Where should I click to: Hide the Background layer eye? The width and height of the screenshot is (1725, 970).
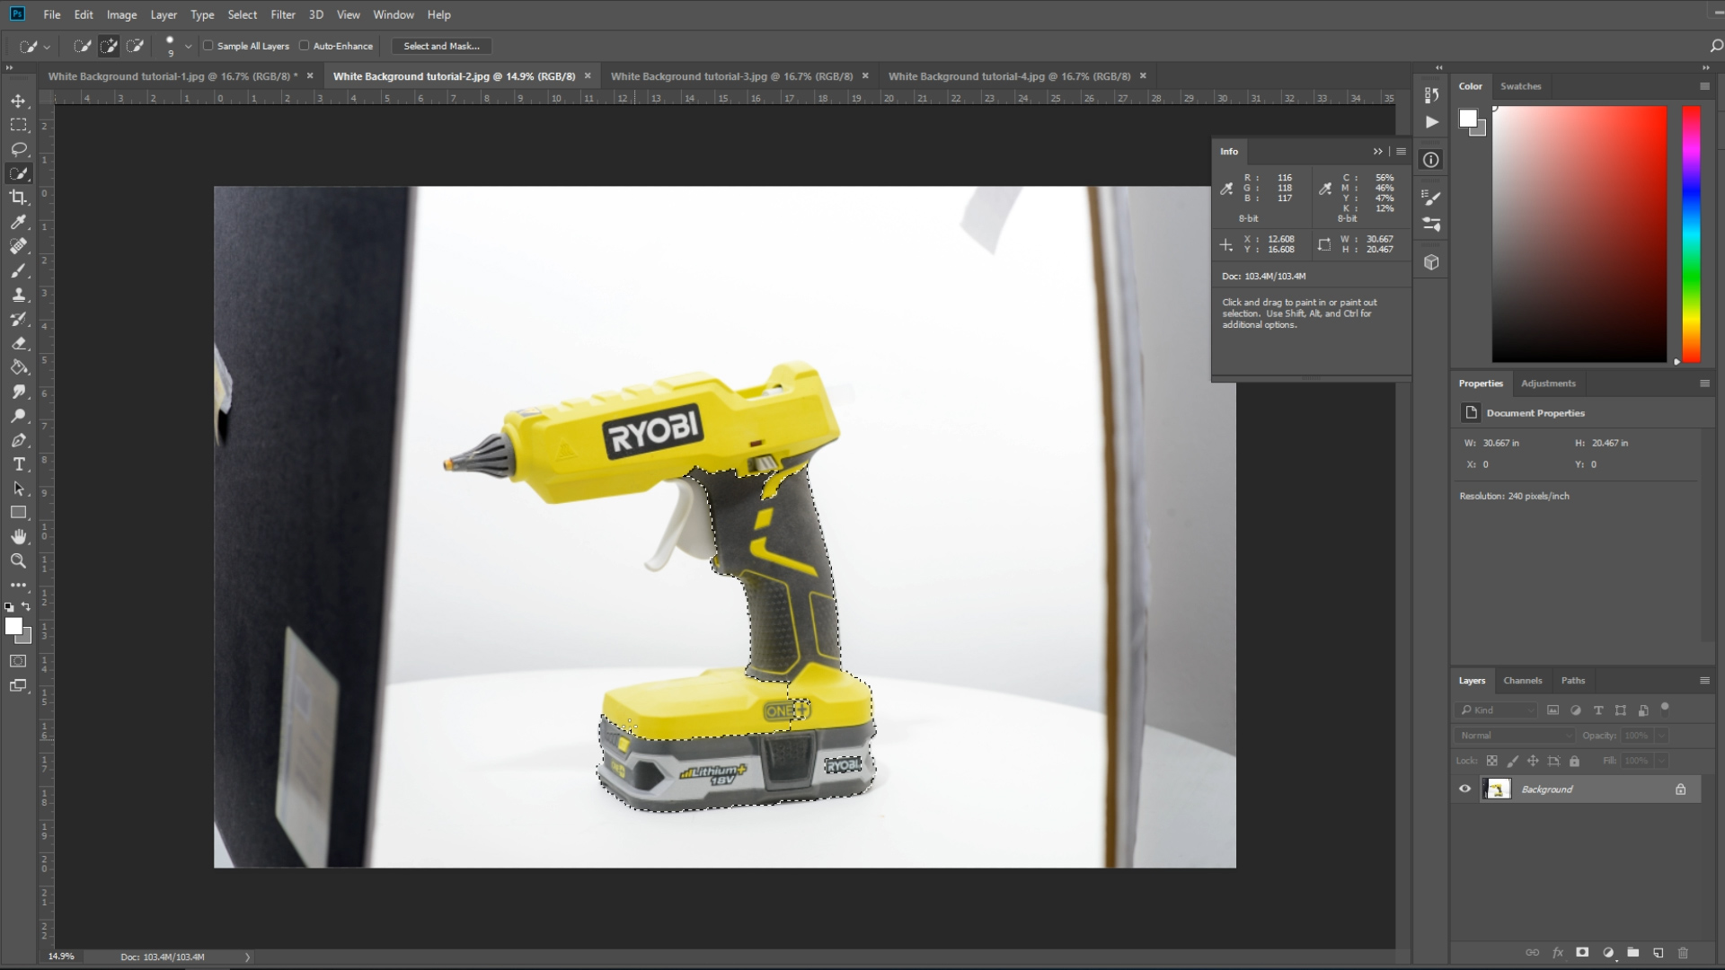pyautogui.click(x=1464, y=789)
